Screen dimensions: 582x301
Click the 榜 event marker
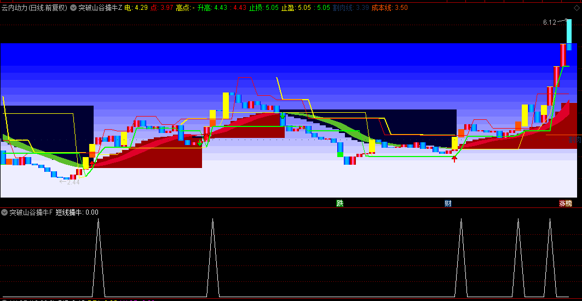coord(569,203)
